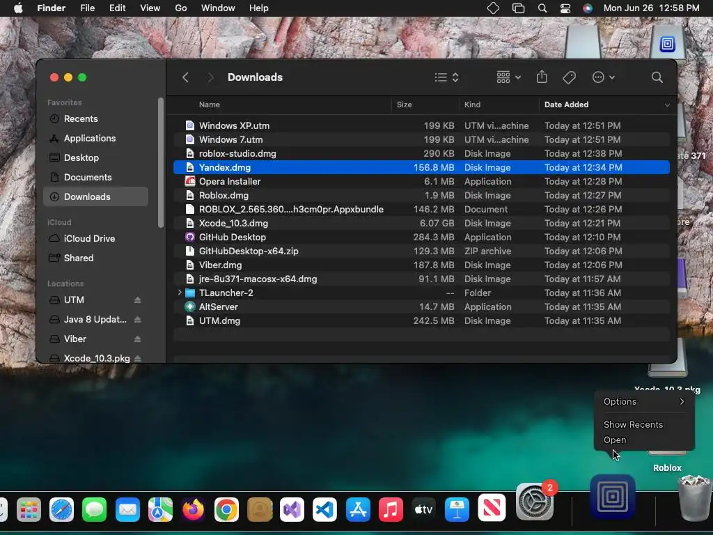Select roblox-studio.dmg file
Image resolution: width=713 pixels, height=535 pixels.
[x=421, y=153]
